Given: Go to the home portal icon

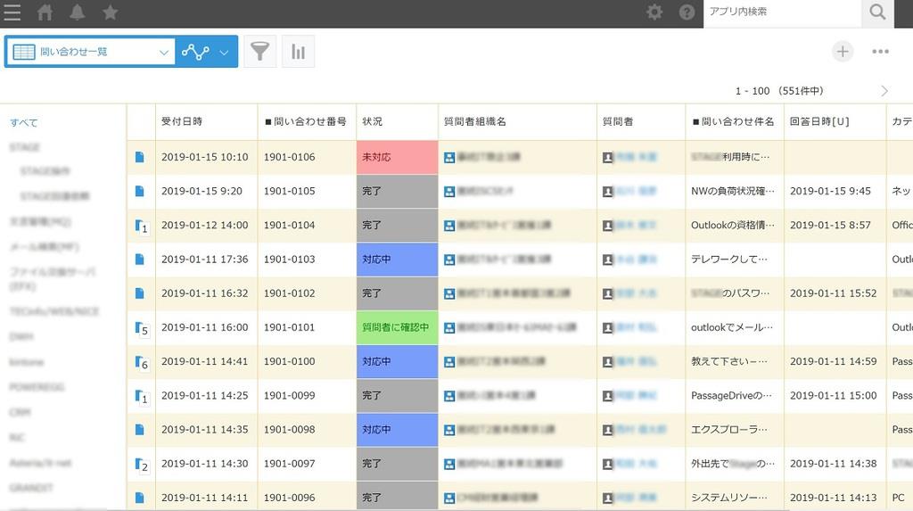Looking at the screenshot, I should pyautogui.click(x=45, y=12).
